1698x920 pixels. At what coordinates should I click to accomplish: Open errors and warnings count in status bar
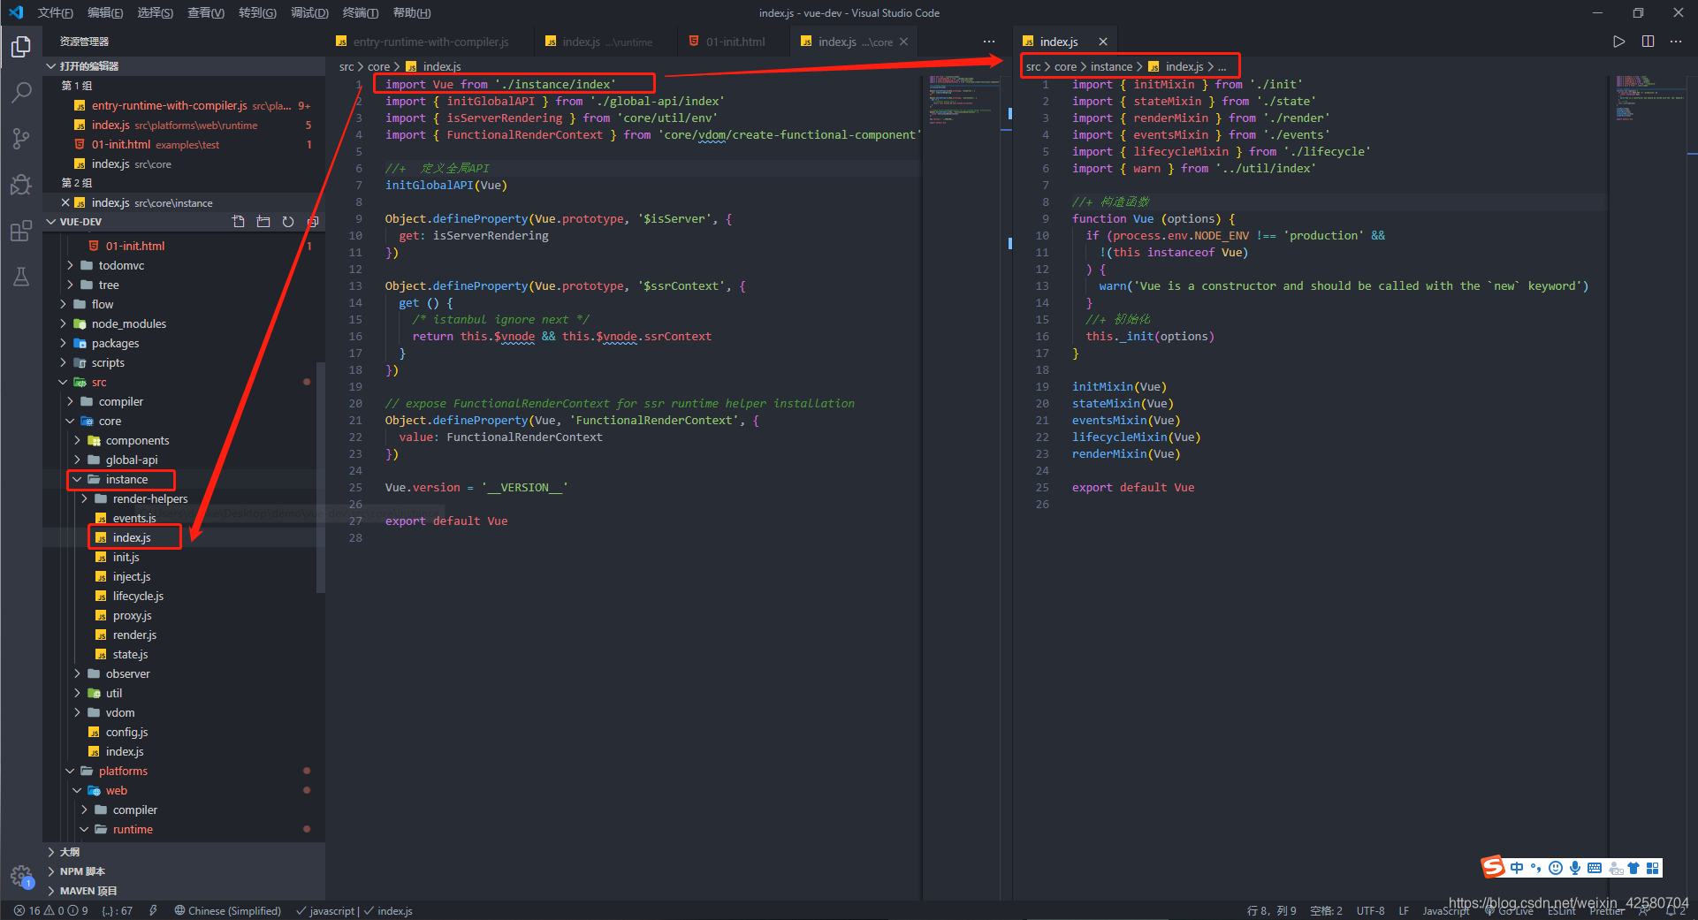[x=49, y=911]
